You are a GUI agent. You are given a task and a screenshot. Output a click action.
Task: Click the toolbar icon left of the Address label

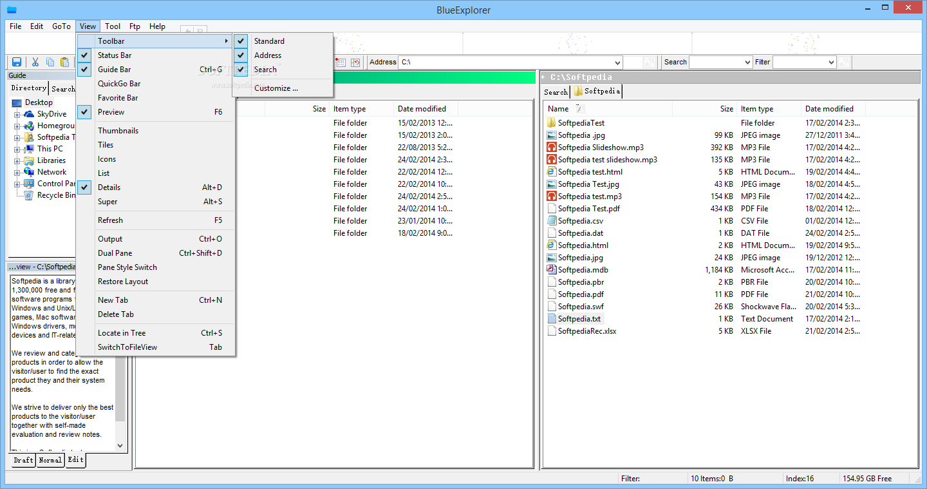point(355,62)
